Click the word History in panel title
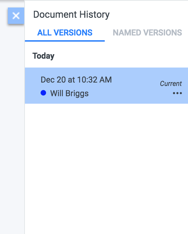Screen dimensions: 188x234 click(95, 15)
